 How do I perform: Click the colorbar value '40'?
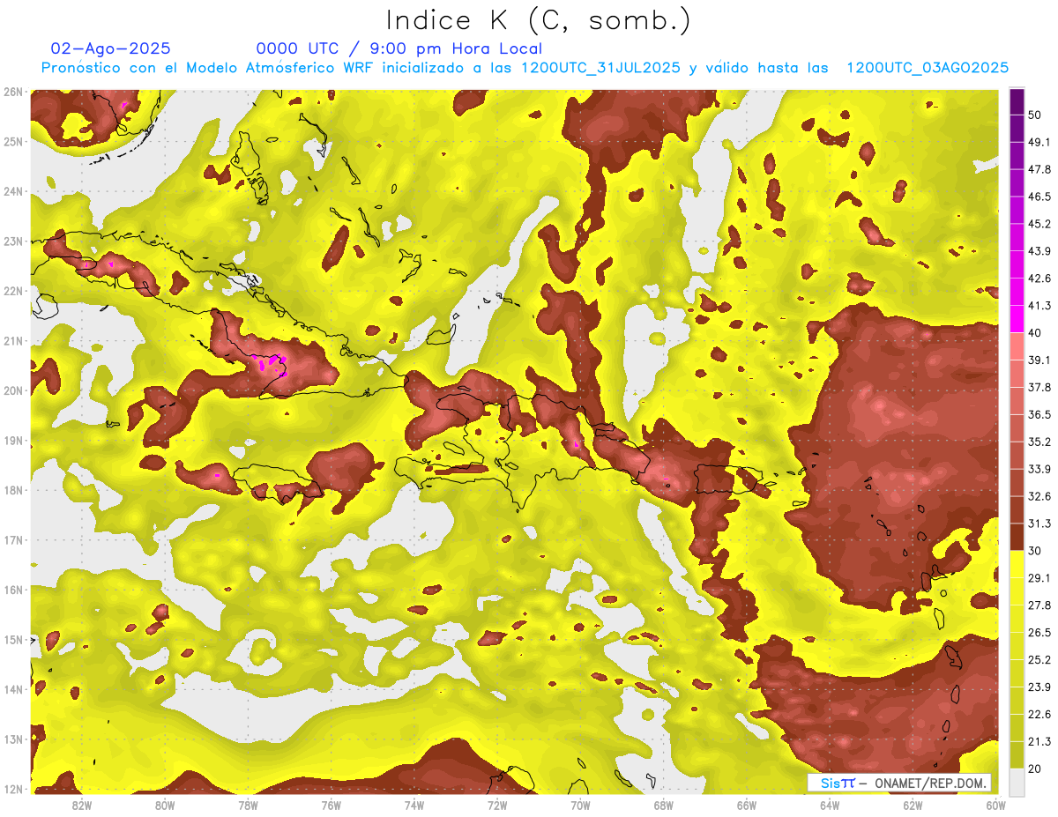[x=1035, y=333]
